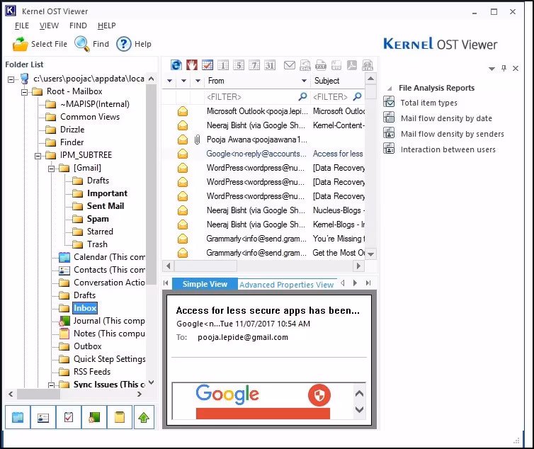This screenshot has height=449, width=534.
Task: Jump to the first preview tab arrow
Action: [166, 283]
